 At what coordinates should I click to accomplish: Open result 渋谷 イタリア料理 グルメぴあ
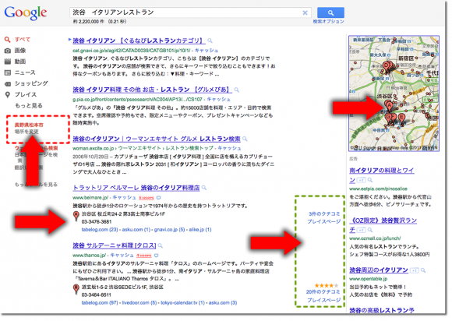click(x=152, y=90)
